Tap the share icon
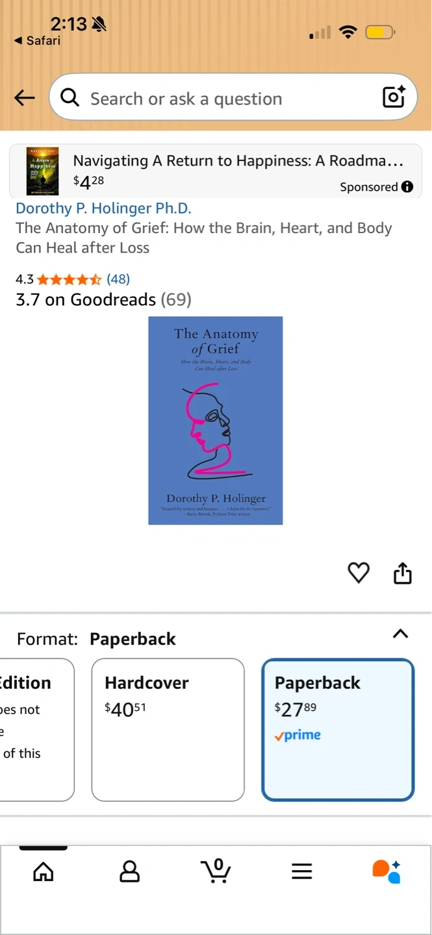 click(x=403, y=573)
